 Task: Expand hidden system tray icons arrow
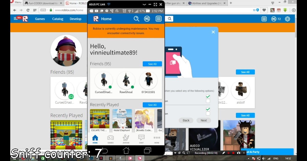tap(248, 158)
